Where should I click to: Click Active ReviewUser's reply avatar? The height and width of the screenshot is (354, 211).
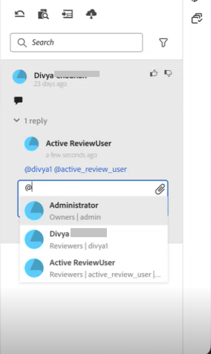pyautogui.click(x=31, y=144)
